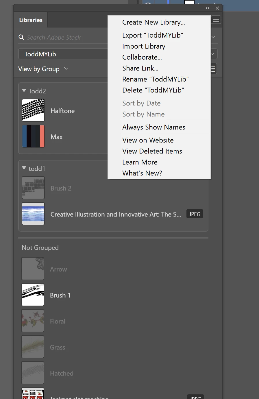The image size is (259, 399).
Task: Click the Halftone item name
Action: tap(62, 111)
